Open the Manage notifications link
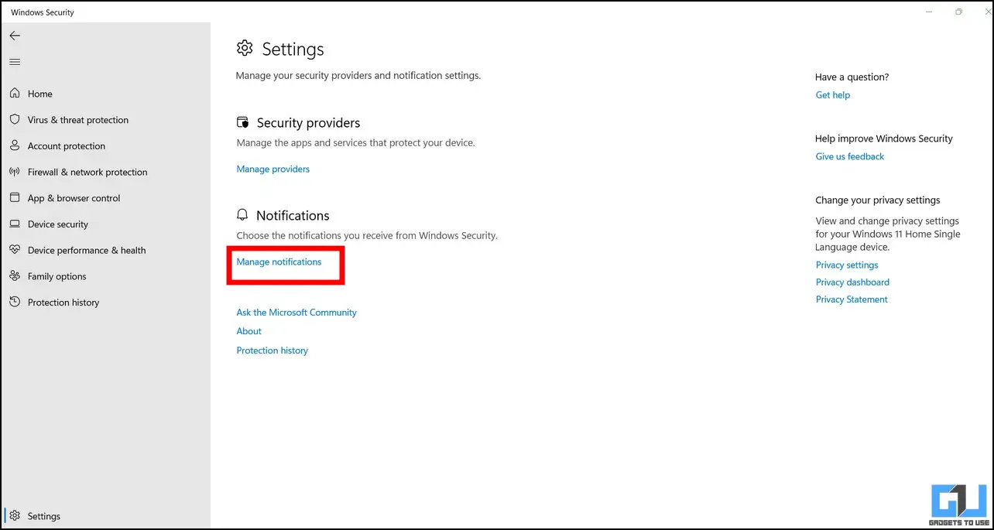The width and height of the screenshot is (994, 530). pos(279,262)
